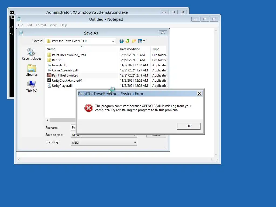276x207 pixels.
Task: Sort files by Name column
Action: (x=82, y=49)
